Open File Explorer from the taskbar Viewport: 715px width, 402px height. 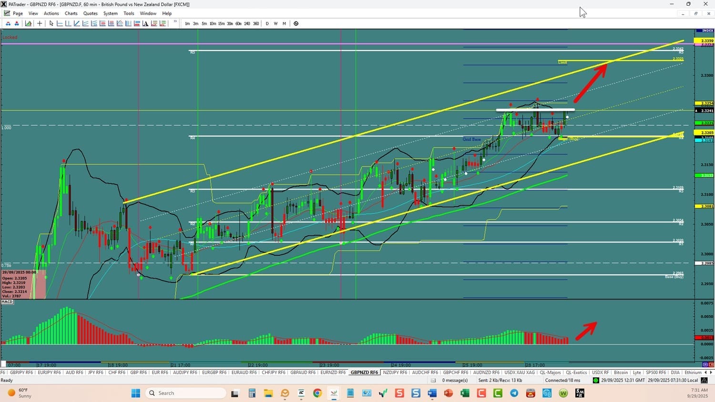tap(268, 393)
